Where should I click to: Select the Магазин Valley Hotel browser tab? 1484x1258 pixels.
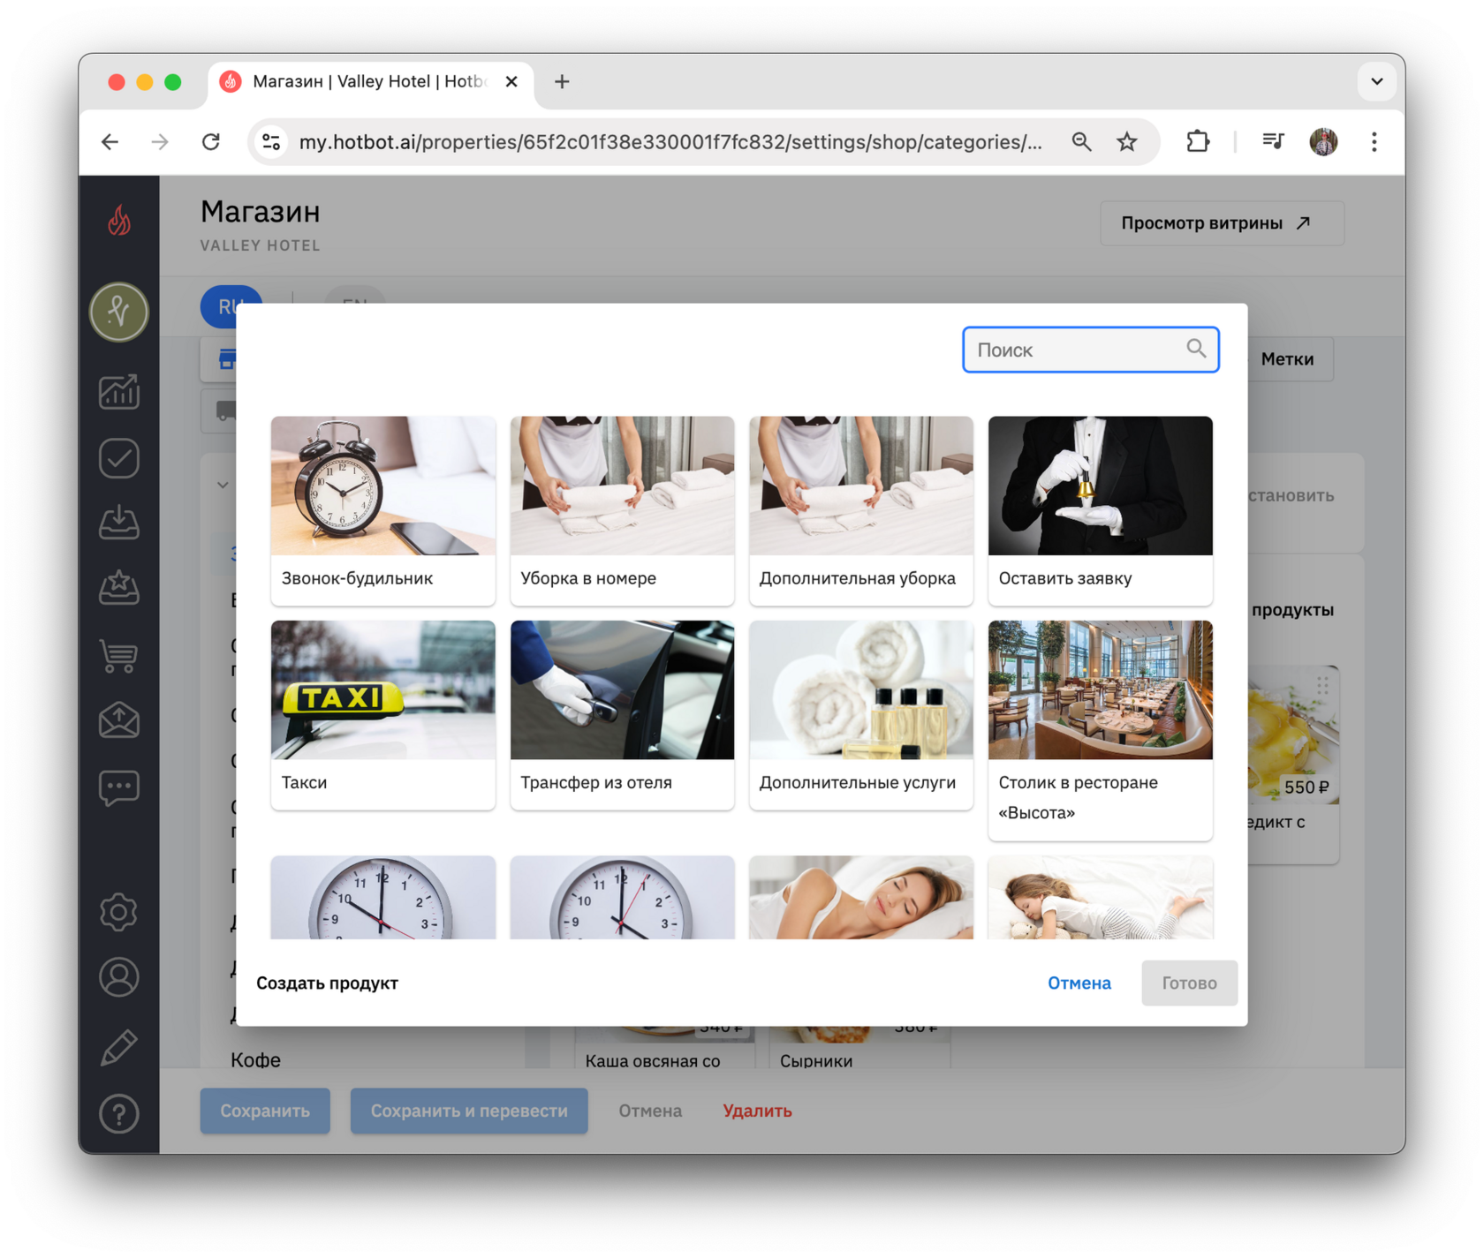click(x=371, y=82)
